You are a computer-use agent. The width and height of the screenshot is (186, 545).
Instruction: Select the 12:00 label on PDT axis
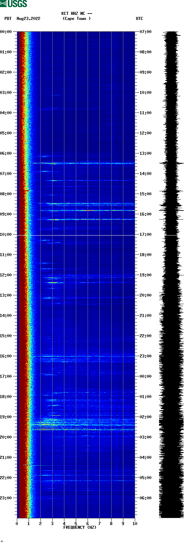click(6, 275)
